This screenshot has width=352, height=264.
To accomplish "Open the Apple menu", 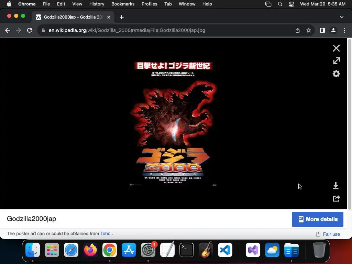I will (9, 4).
